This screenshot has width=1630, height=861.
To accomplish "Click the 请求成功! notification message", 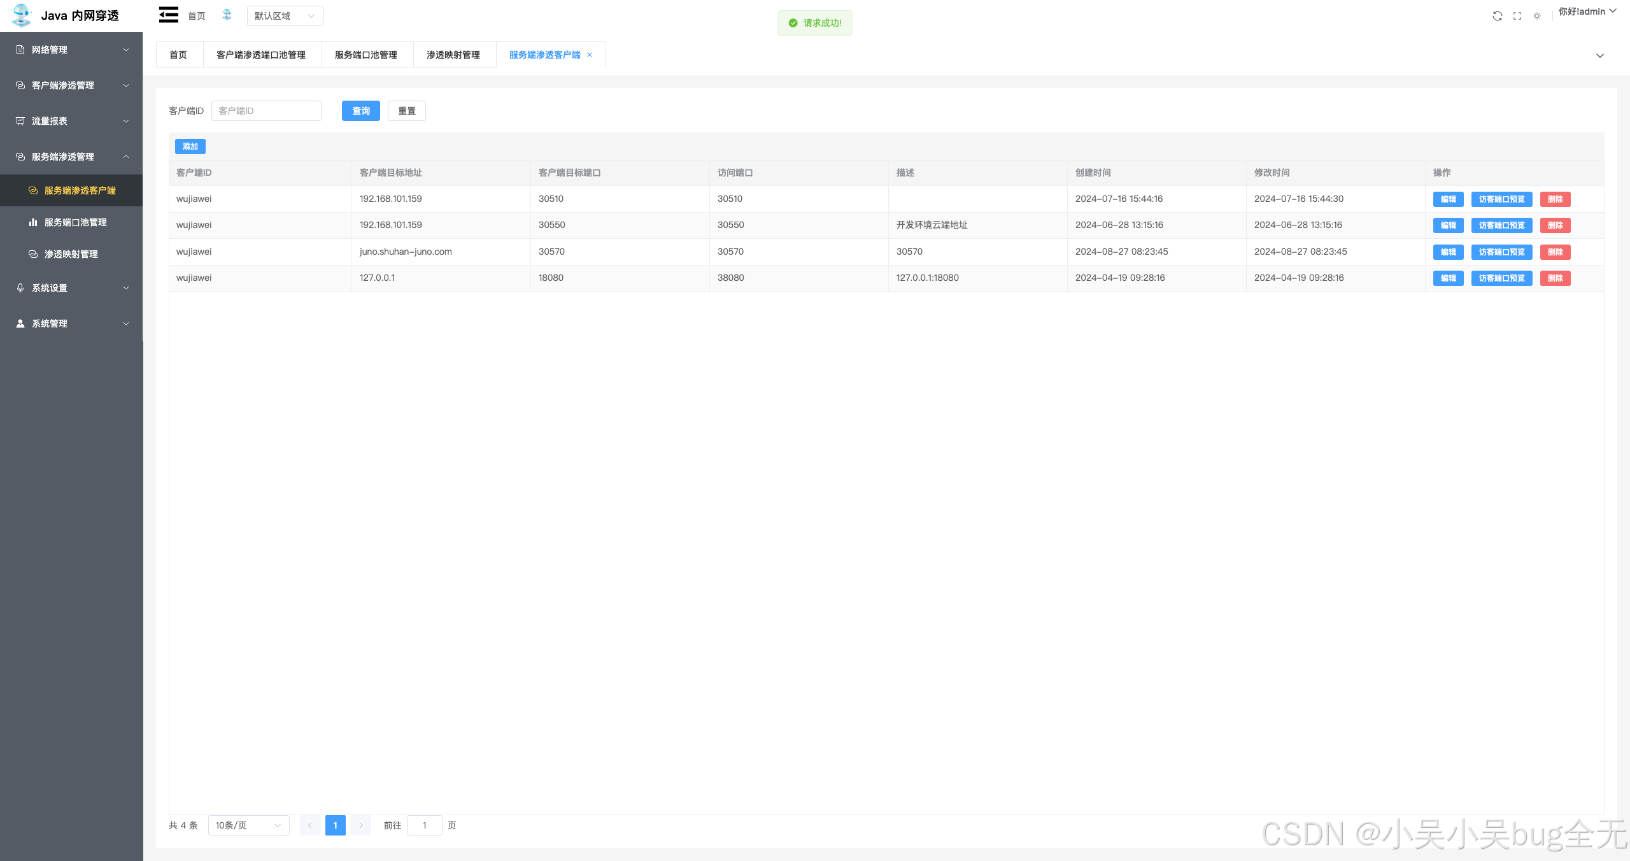I will click(815, 23).
